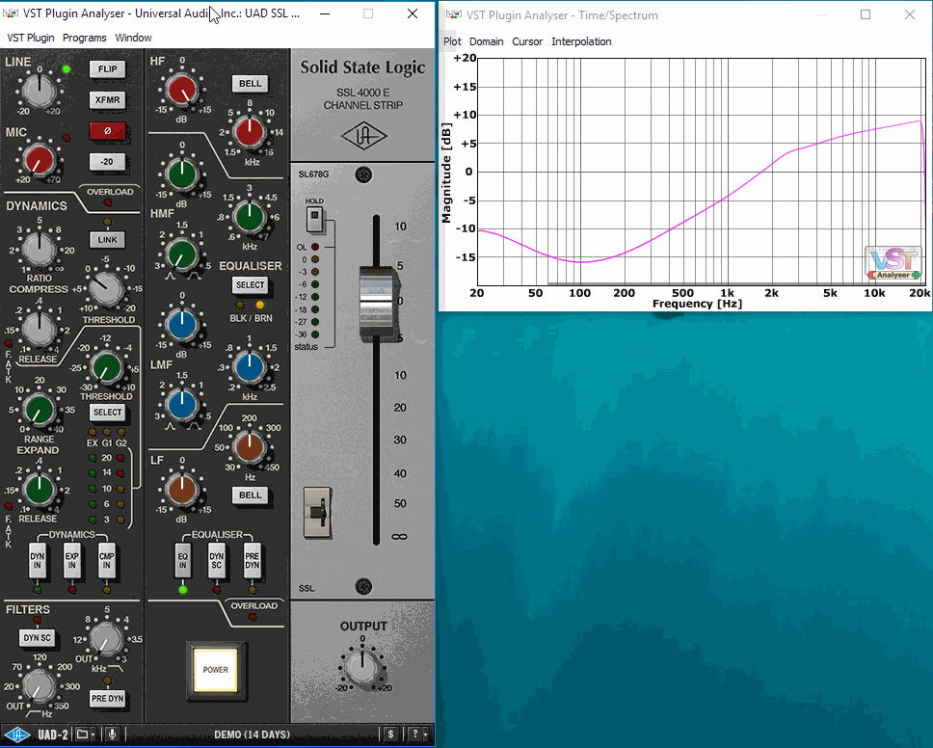The height and width of the screenshot is (748, 933).
Task: Toggle the LF BELL button
Action: (250, 495)
